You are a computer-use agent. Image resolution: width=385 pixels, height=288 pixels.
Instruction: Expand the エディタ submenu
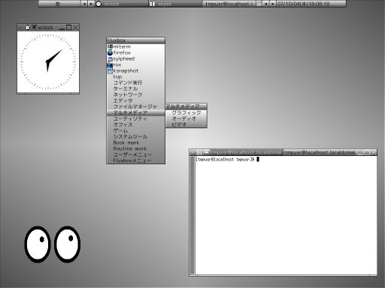[135, 100]
